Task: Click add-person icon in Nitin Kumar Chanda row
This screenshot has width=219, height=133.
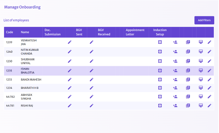Action: point(175,52)
